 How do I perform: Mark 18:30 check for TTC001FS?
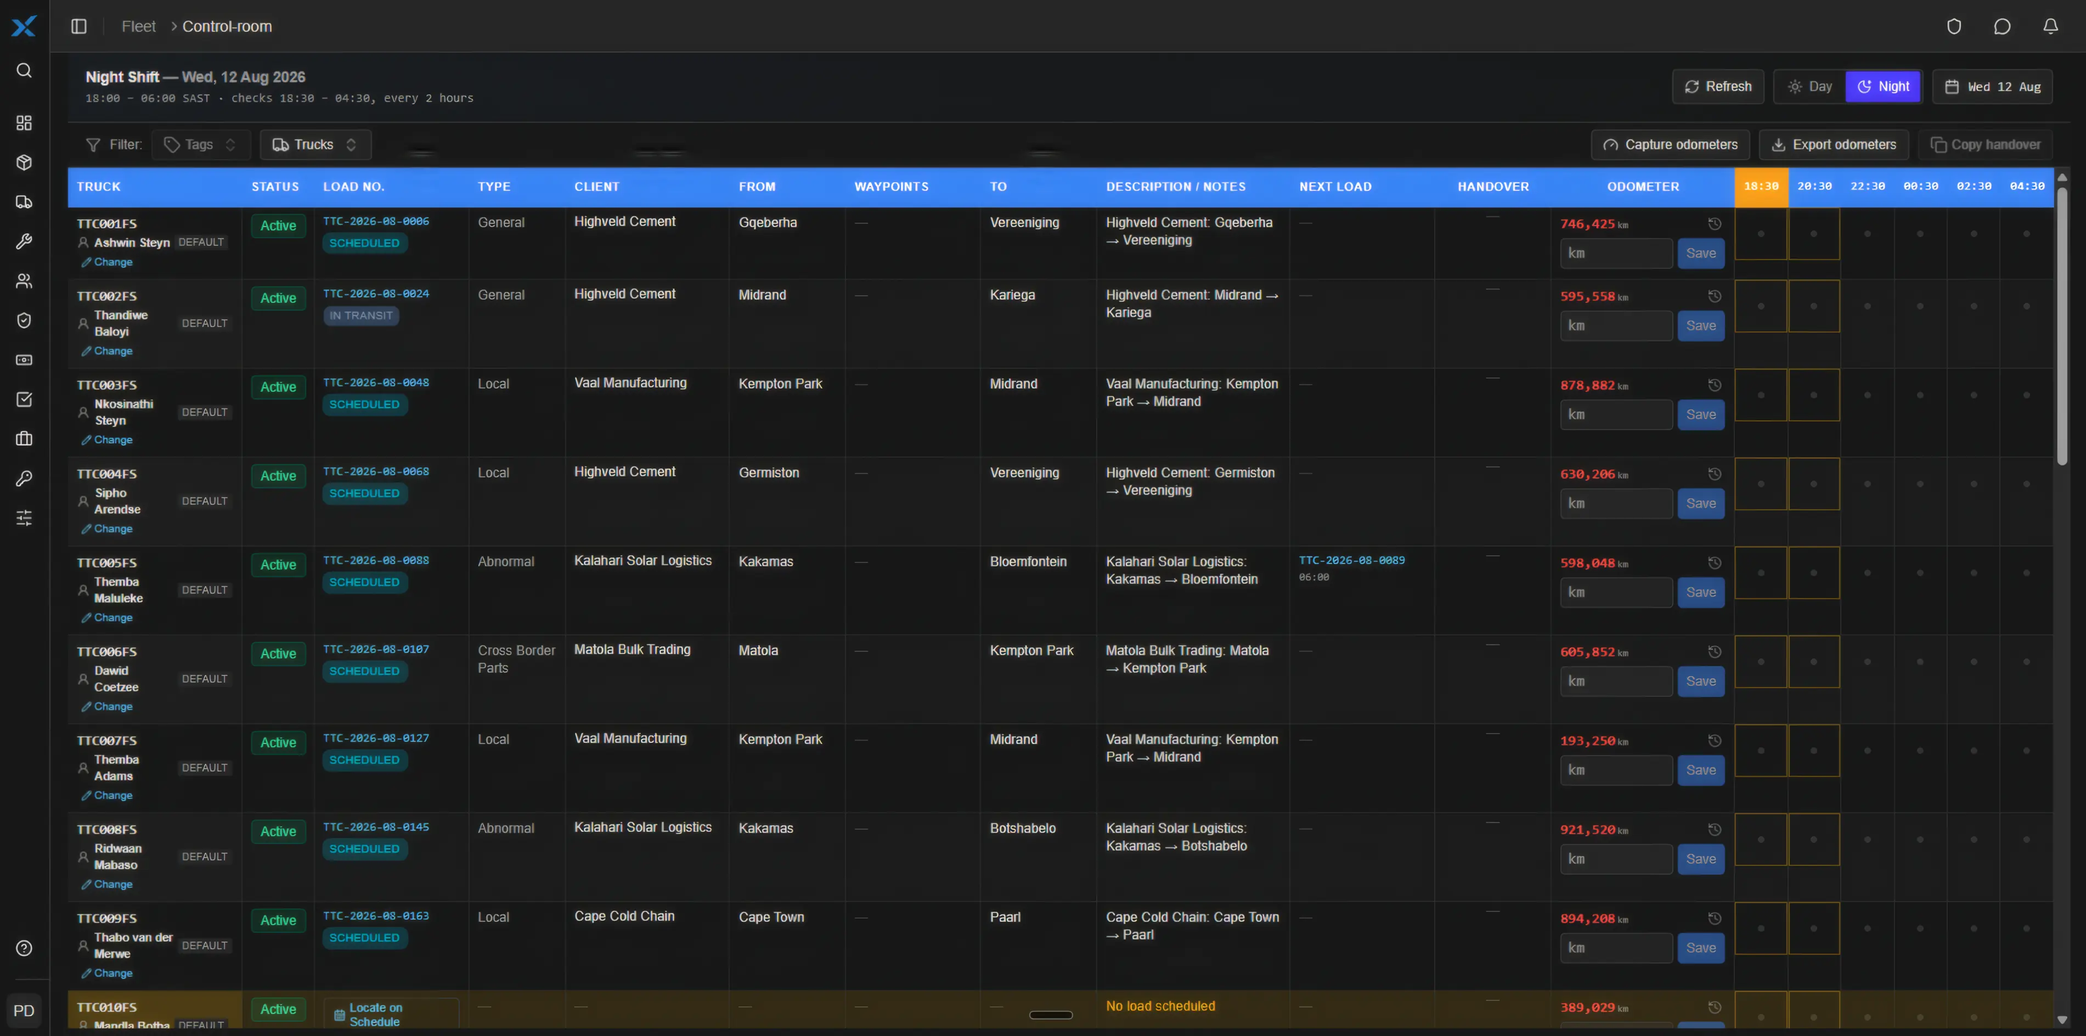click(x=1761, y=234)
